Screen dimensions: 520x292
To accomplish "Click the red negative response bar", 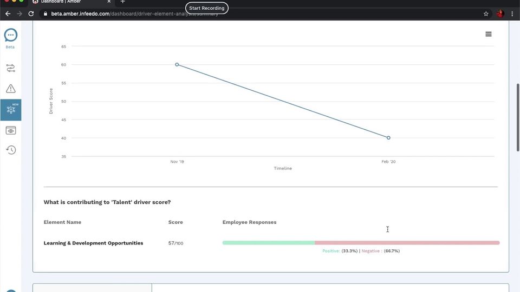I will coord(407,243).
